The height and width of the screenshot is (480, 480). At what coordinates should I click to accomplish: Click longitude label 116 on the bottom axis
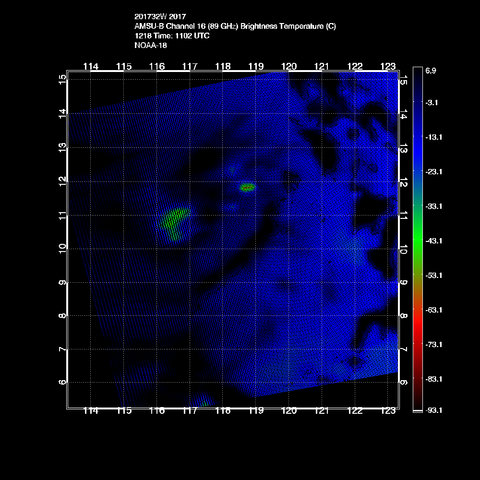157,411
